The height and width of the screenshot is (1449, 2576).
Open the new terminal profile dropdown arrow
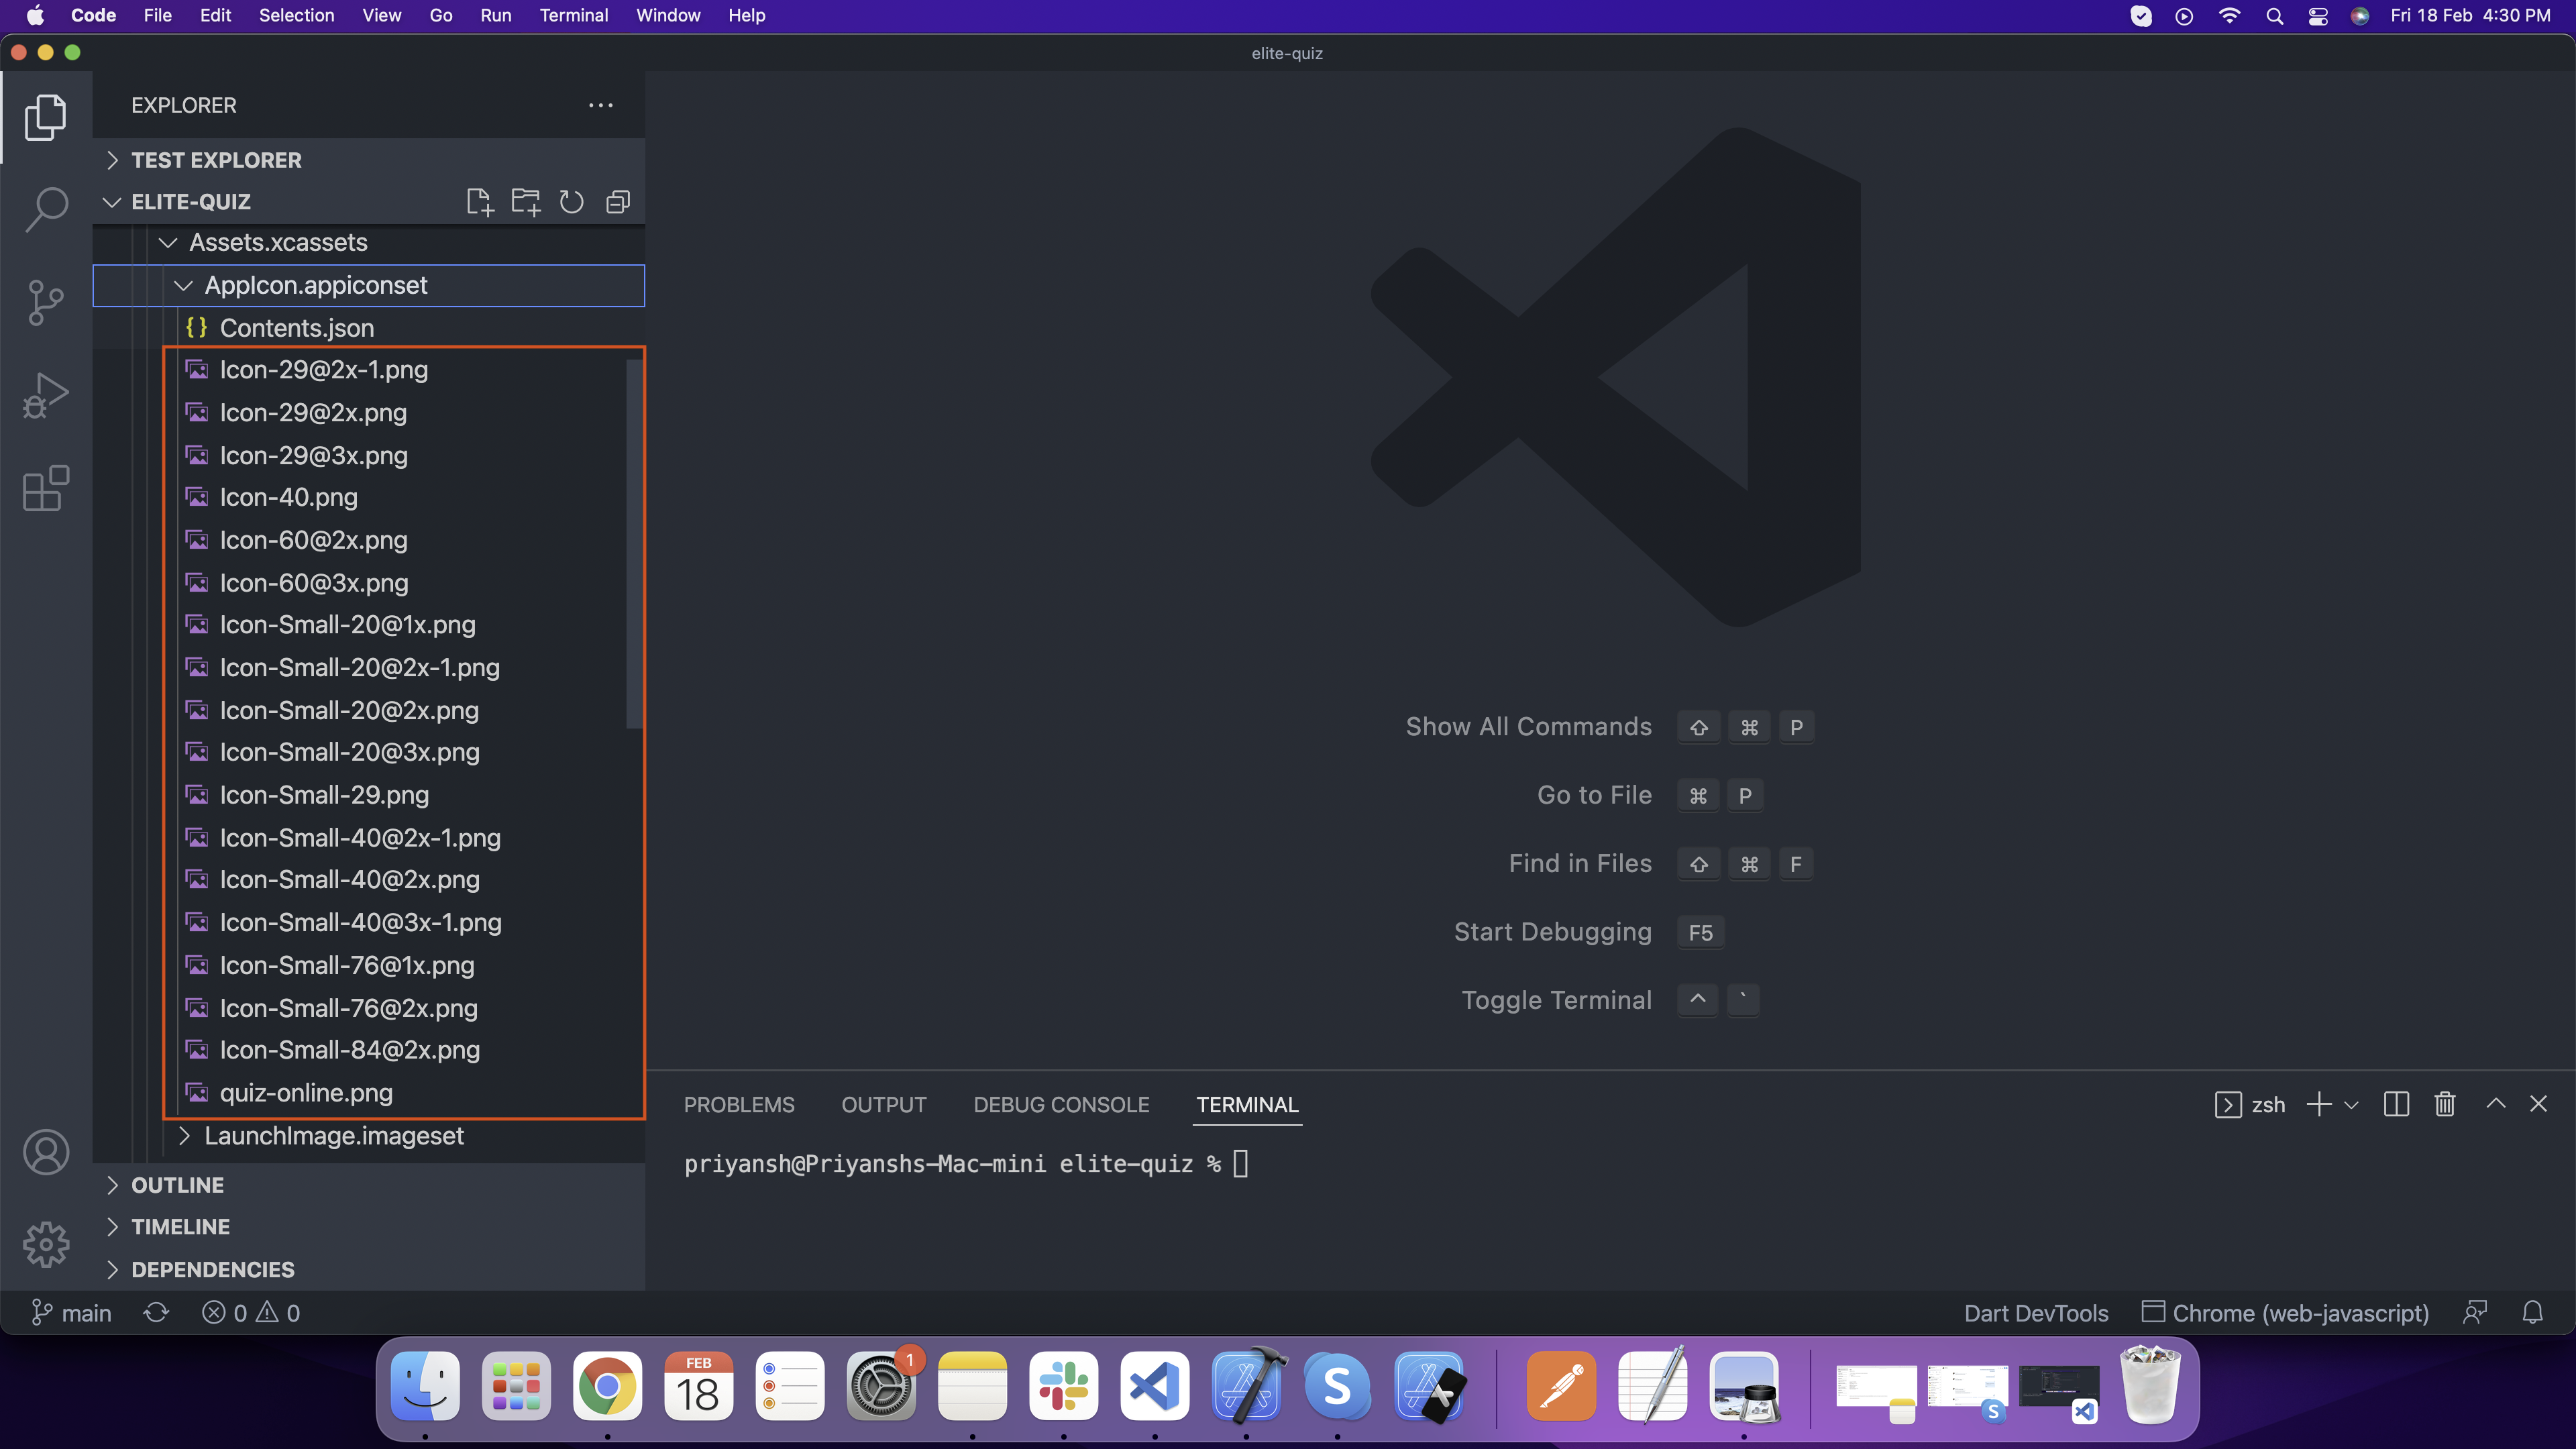click(x=2352, y=1105)
